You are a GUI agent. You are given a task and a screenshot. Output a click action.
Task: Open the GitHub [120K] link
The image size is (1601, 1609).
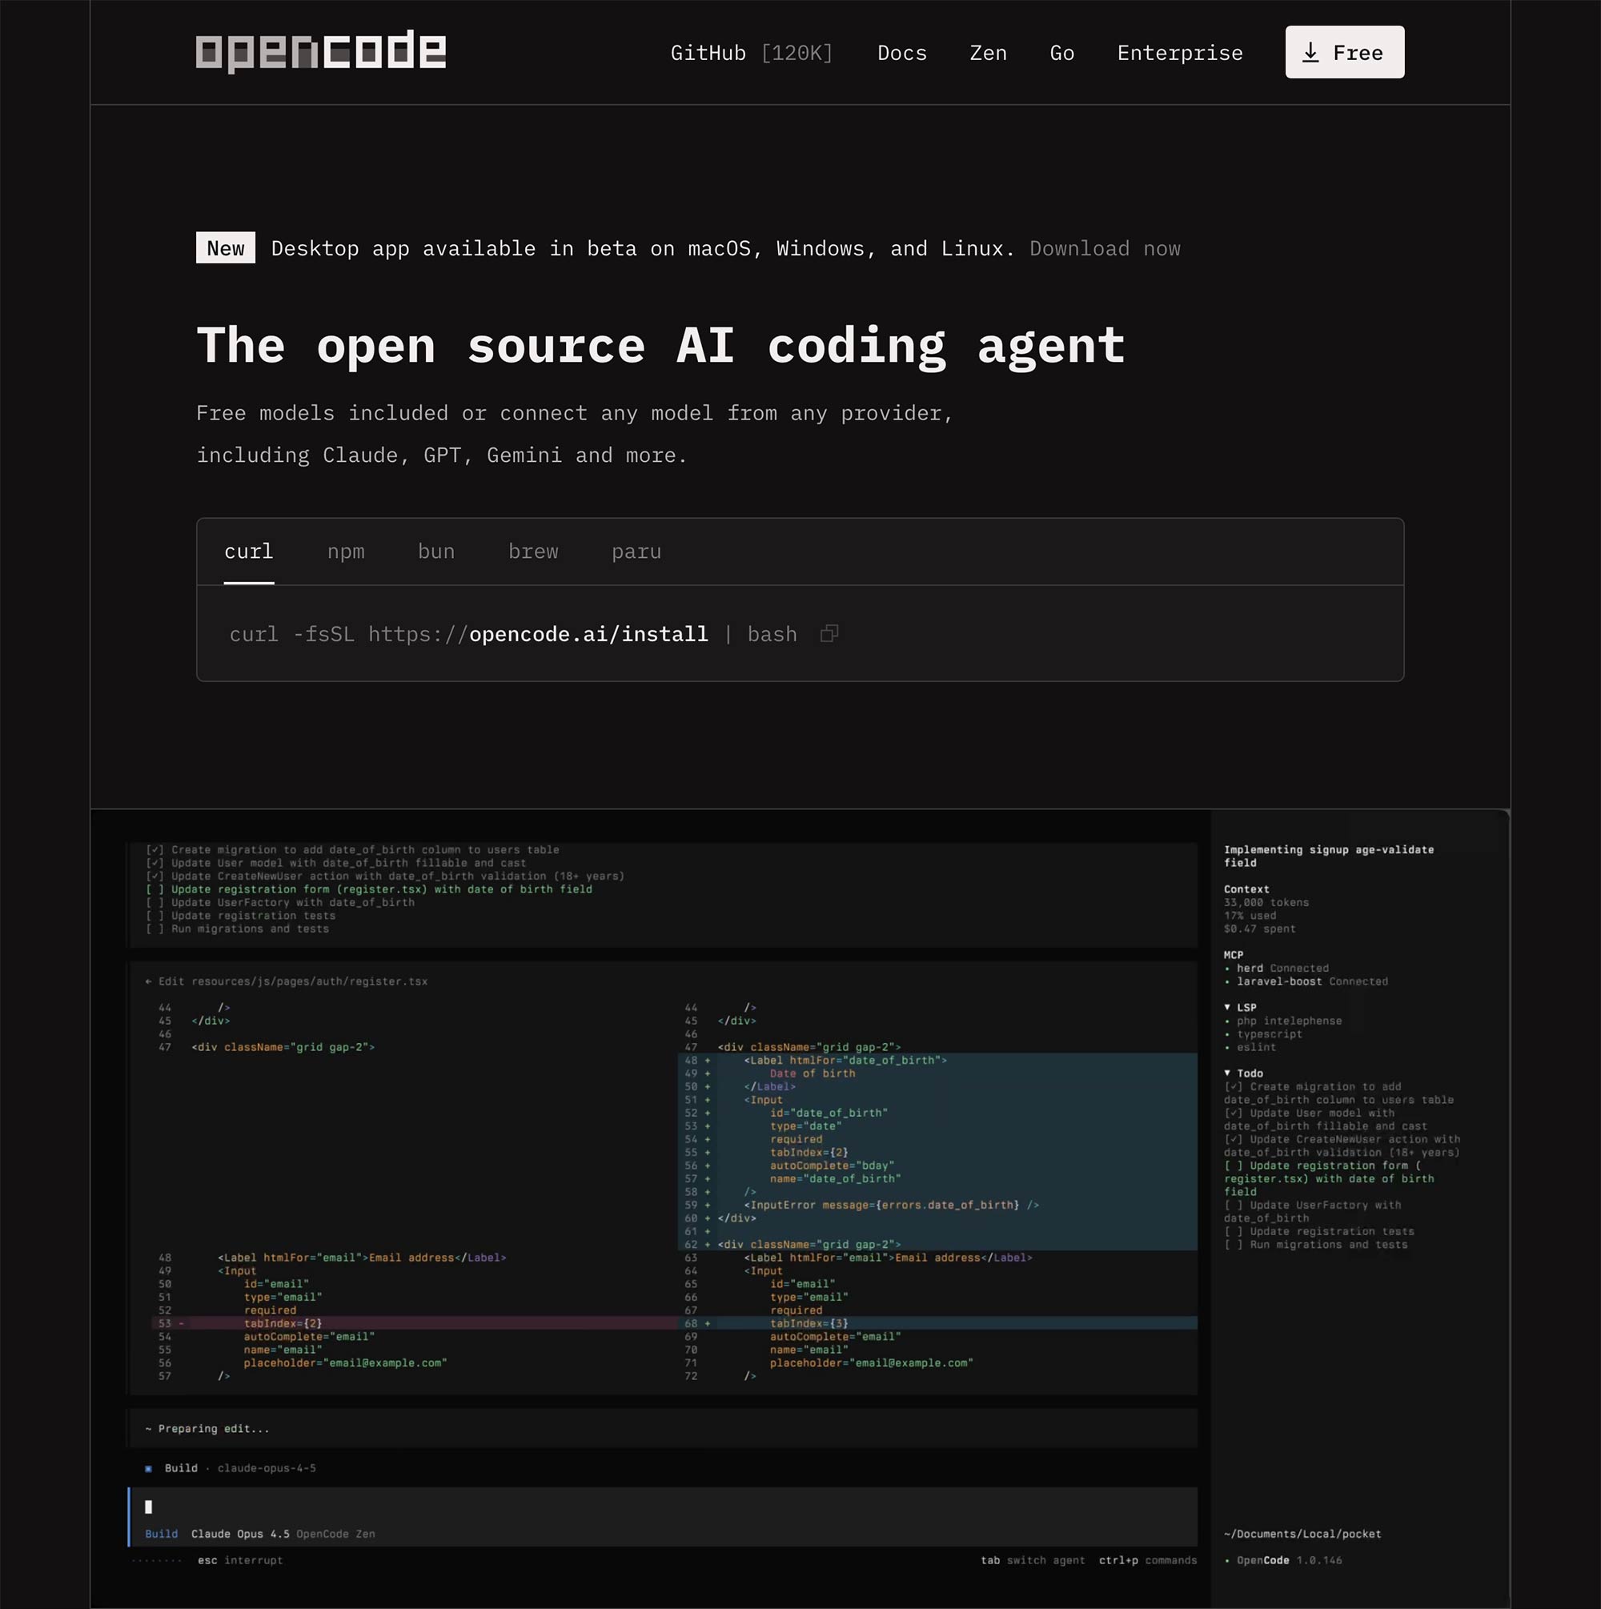[x=752, y=54]
